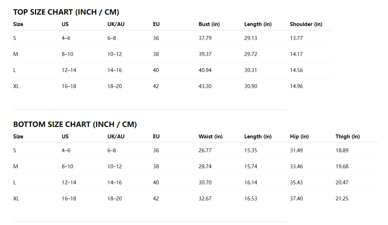Click the Hip (in) column header
Image resolution: width=388 pixels, height=225 pixels.
pos(299,137)
